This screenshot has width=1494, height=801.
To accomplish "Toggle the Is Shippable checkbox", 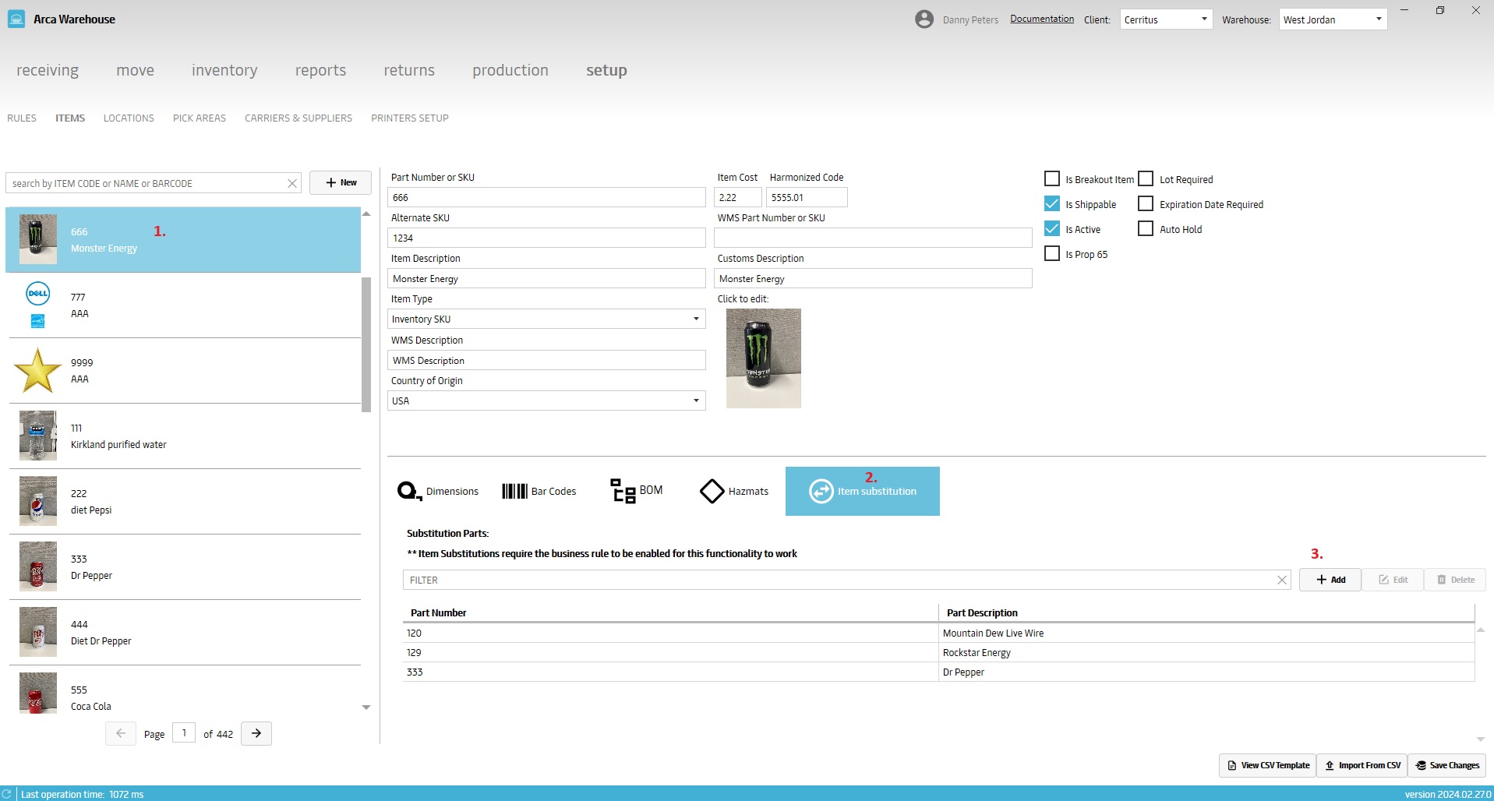I will 1052,204.
